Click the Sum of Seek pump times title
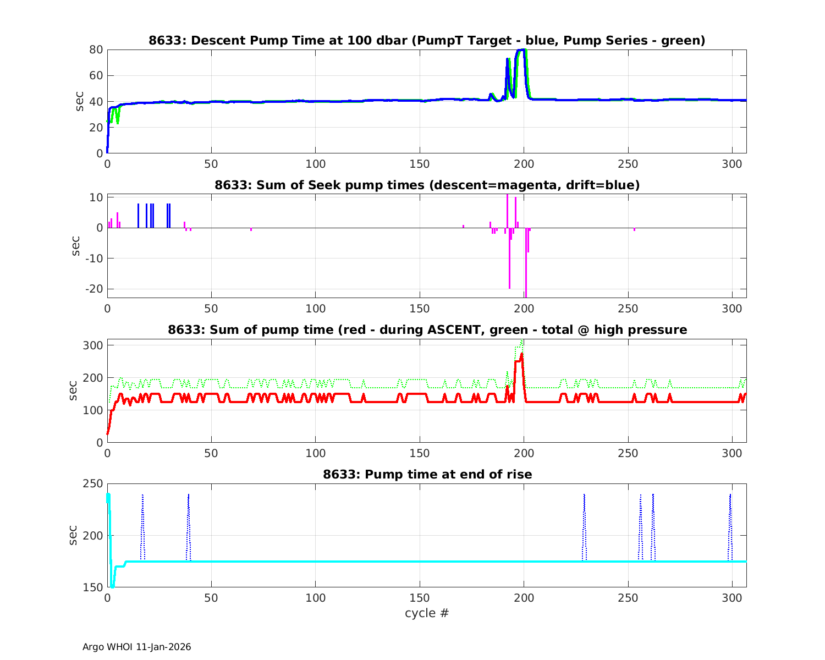This screenshot has width=825, height=660. 427,185
